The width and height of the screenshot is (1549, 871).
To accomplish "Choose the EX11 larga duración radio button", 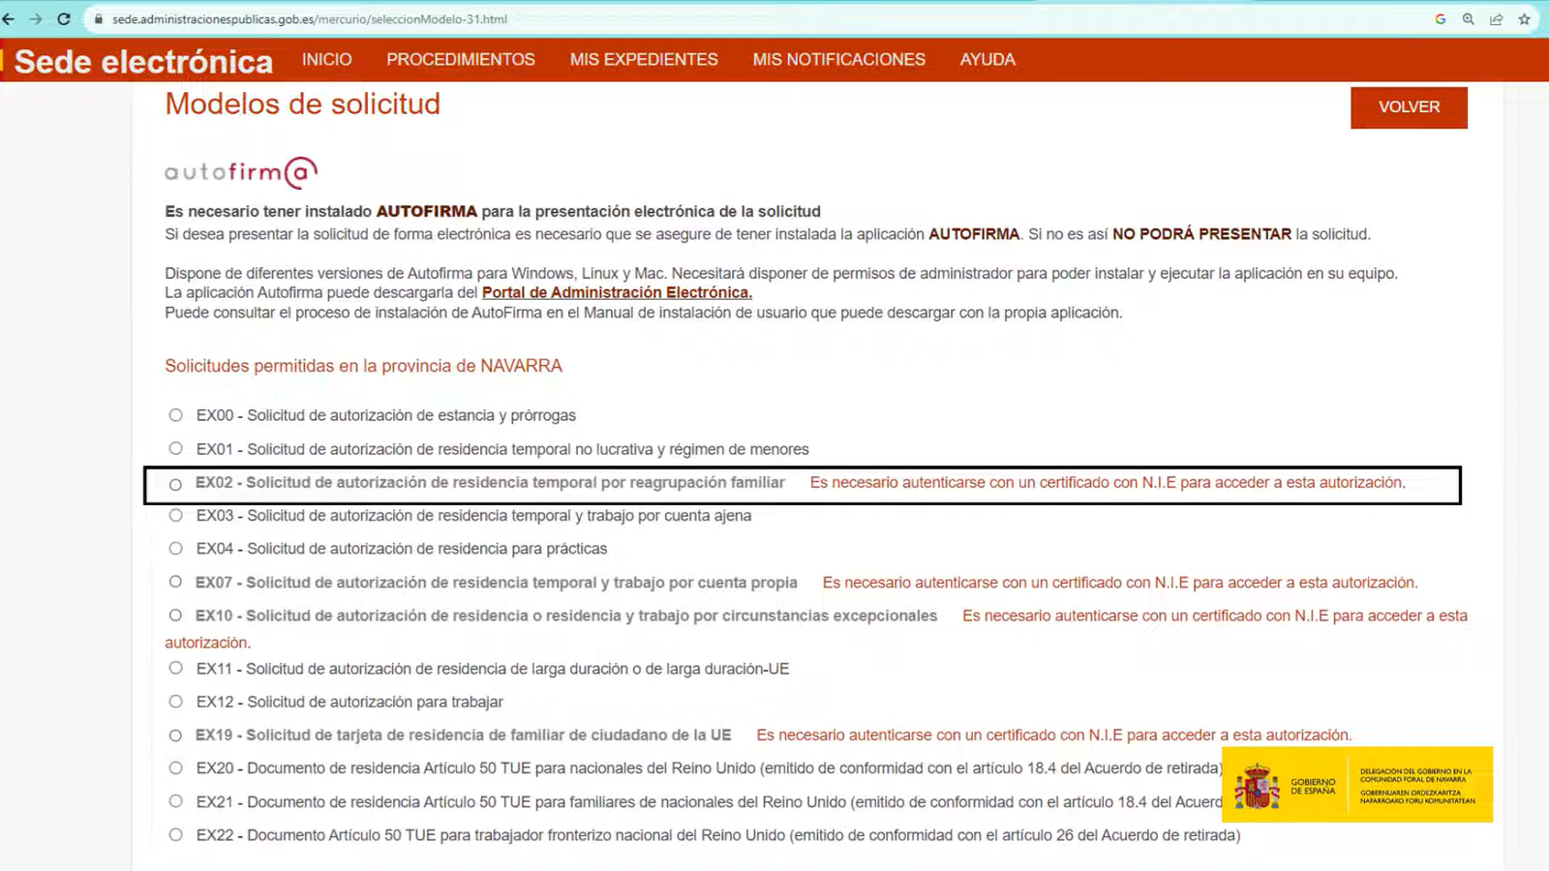I will (175, 668).
